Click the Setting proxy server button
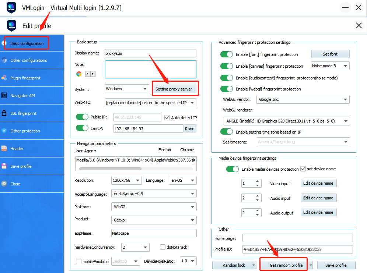367x273 pixels. coord(174,89)
